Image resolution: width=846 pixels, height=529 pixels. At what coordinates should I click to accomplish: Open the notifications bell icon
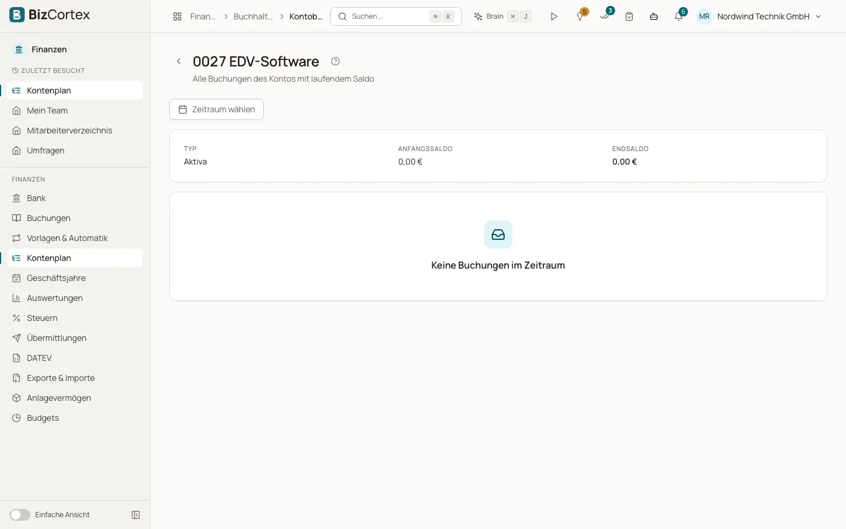tap(679, 16)
